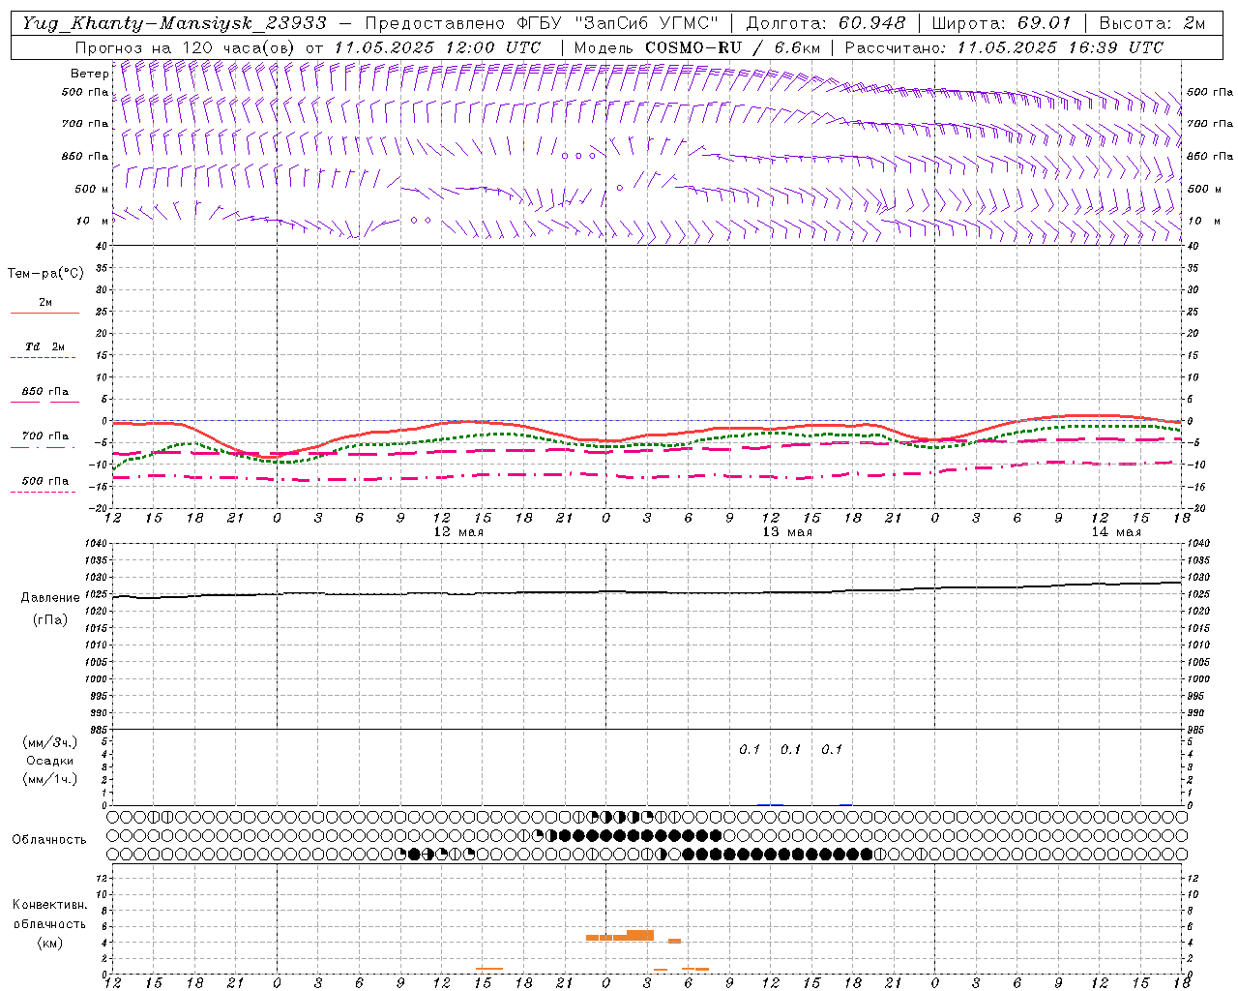
Task: Select the Облачность cloud cover label
Action: click(49, 840)
